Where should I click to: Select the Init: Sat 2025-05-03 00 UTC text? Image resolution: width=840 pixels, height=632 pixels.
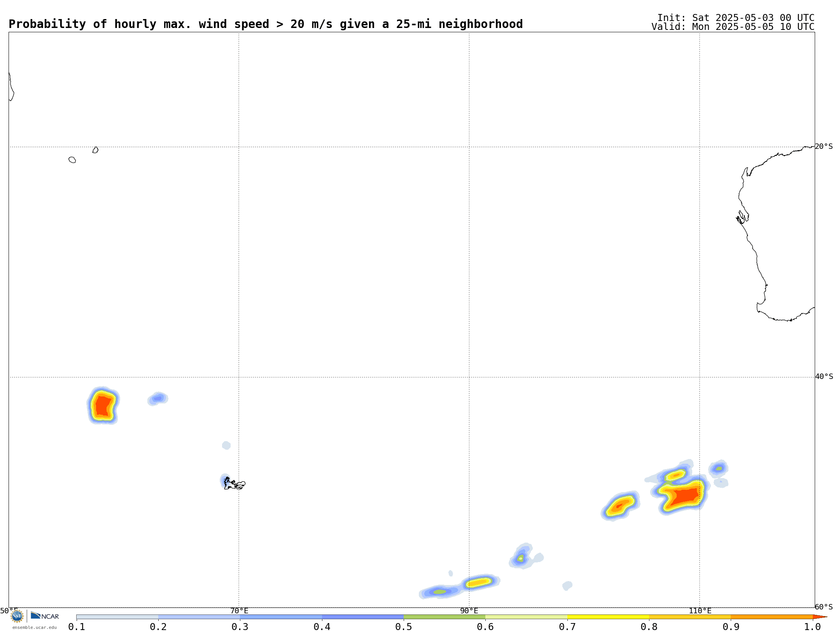[x=736, y=18]
